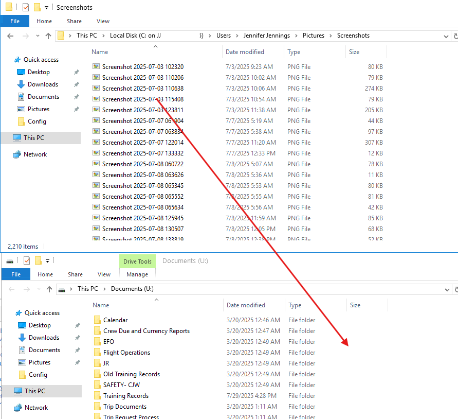458x419 pixels.
Task: Open Manage tab under Drive Tools
Action: (137, 274)
